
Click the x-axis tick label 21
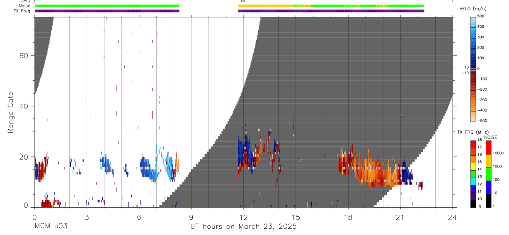point(400,217)
